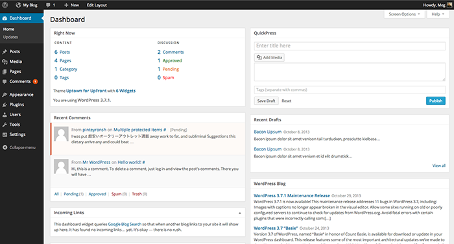The width and height of the screenshot is (454, 244).
Task: Click the WordPress logo in admin bar
Action: (x=5, y=5)
